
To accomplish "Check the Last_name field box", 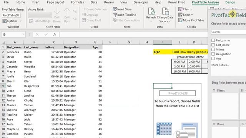I will pyautogui.click(x=213, y=45).
